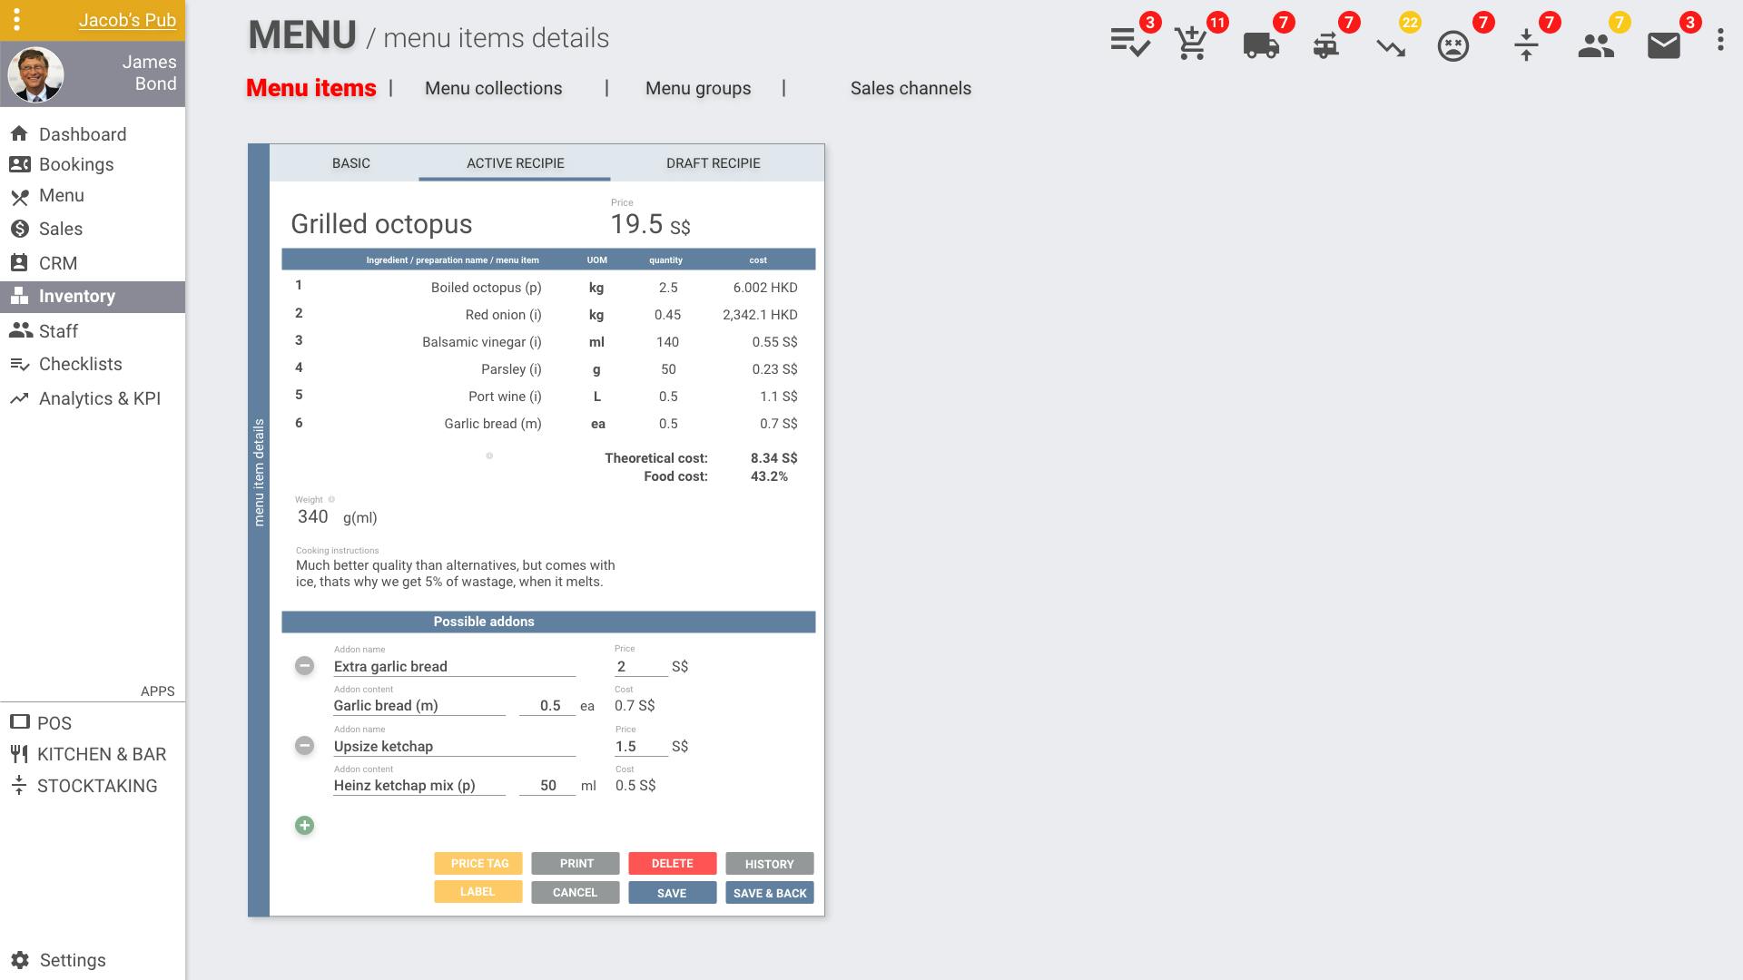This screenshot has height=980, width=1743.
Task: Remove the Extra garlic bread addon
Action: click(304, 666)
